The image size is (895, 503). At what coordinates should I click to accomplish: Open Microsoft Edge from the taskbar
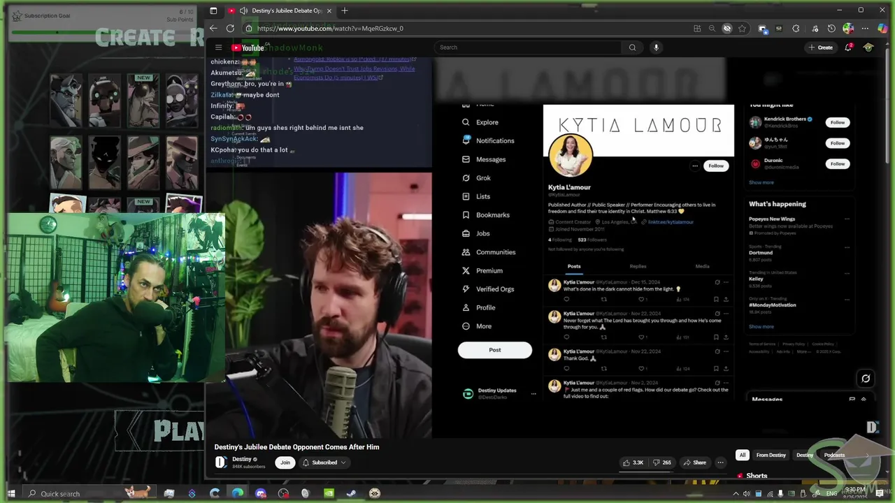coord(238,494)
